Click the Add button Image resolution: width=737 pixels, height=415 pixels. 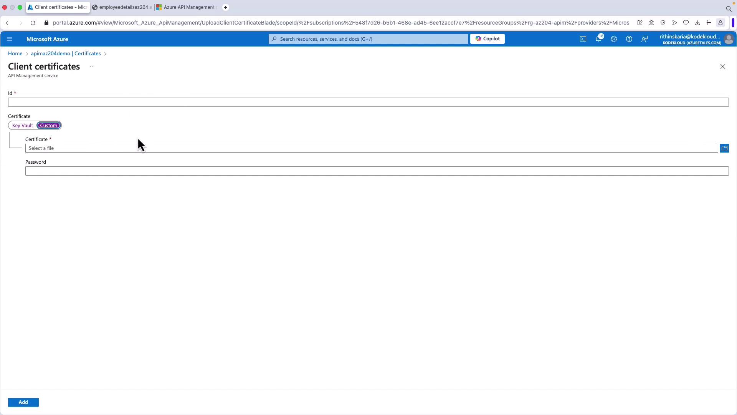pos(23,402)
